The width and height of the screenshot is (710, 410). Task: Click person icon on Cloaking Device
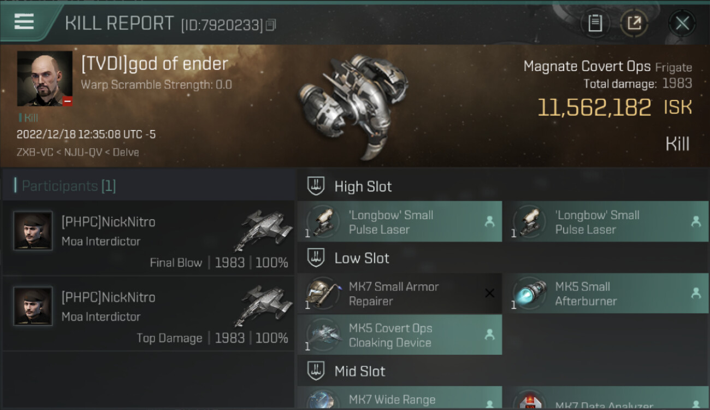pos(489,335)
